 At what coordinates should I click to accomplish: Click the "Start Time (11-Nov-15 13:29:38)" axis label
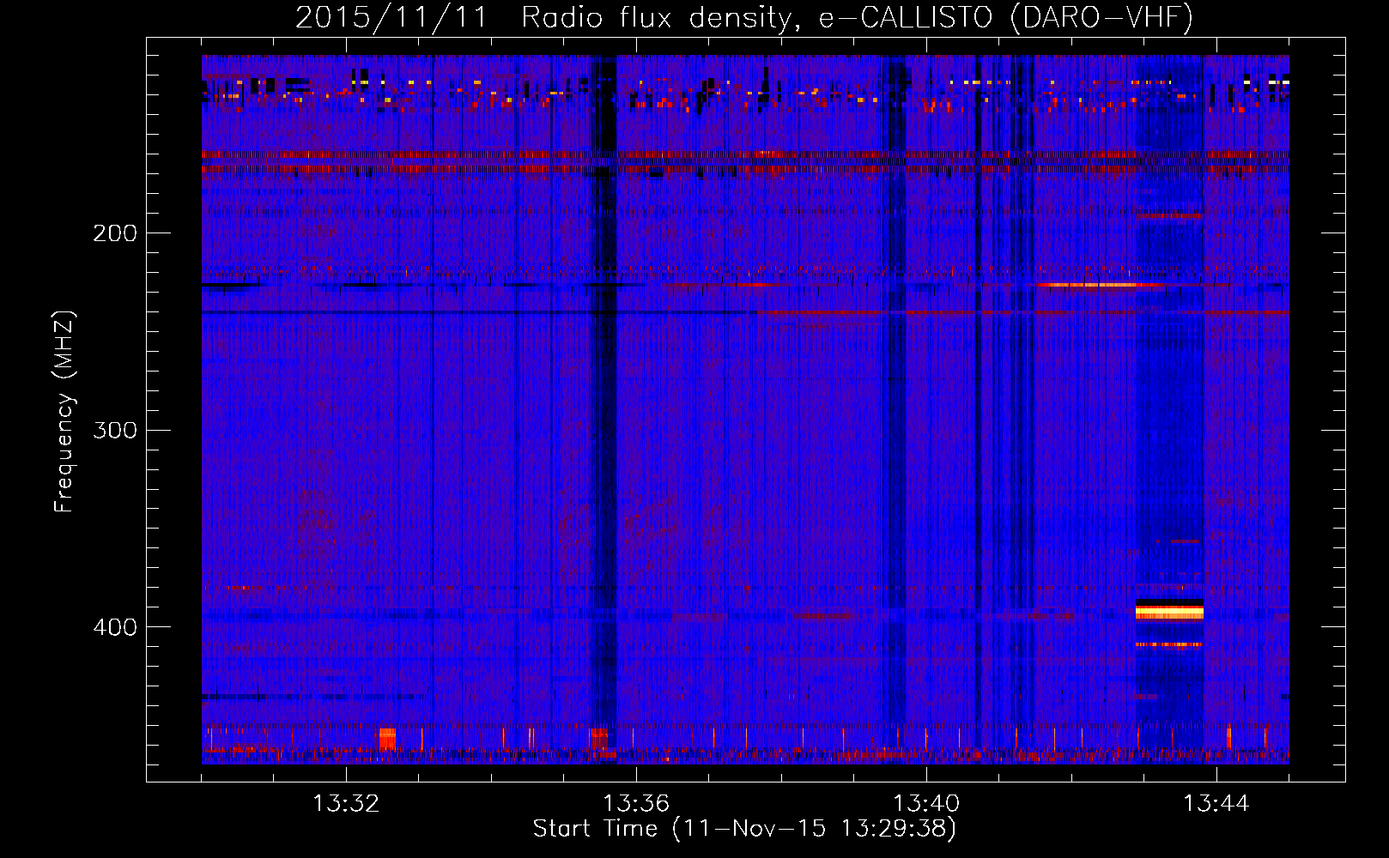click(x=744, y=829)
